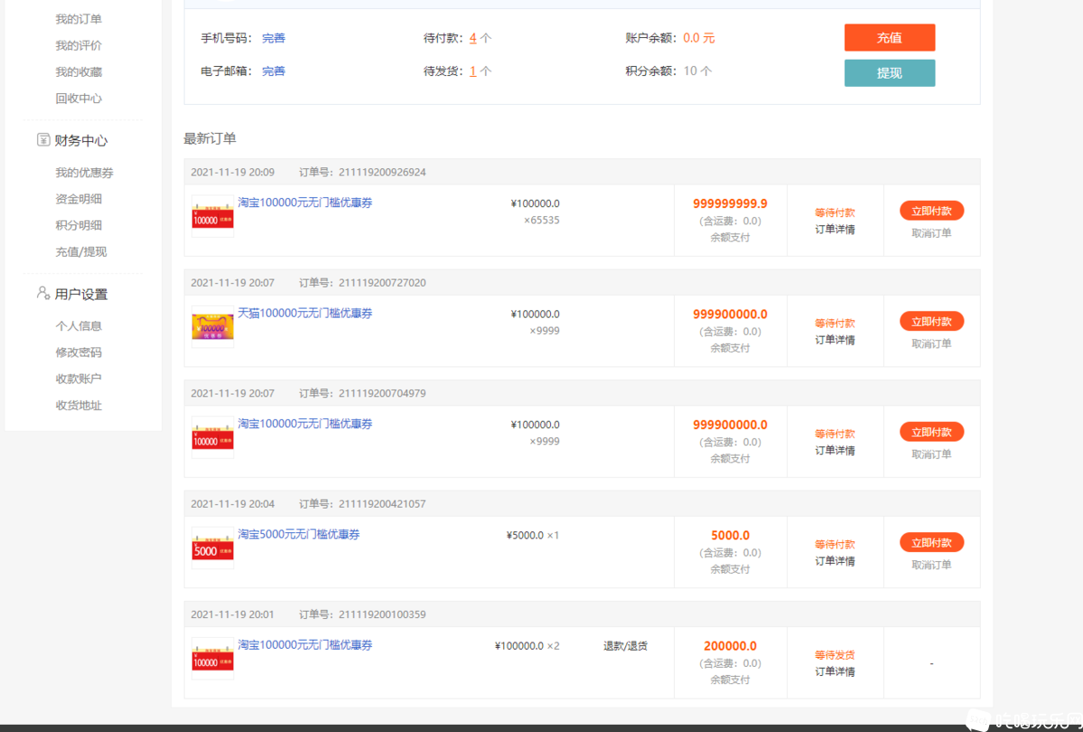This screenshot has width=1083, height=732.
Task: Pay now for order 211119200421057
Action: pos(931,542)
